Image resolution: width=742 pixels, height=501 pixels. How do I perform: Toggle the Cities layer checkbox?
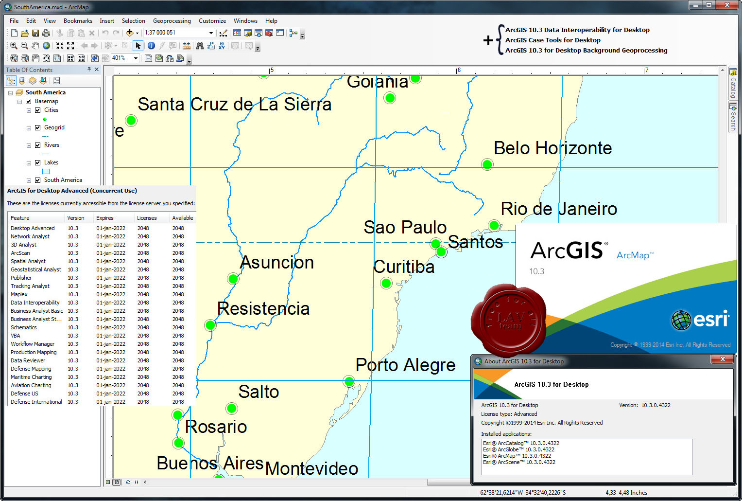[x=37, y=110]
